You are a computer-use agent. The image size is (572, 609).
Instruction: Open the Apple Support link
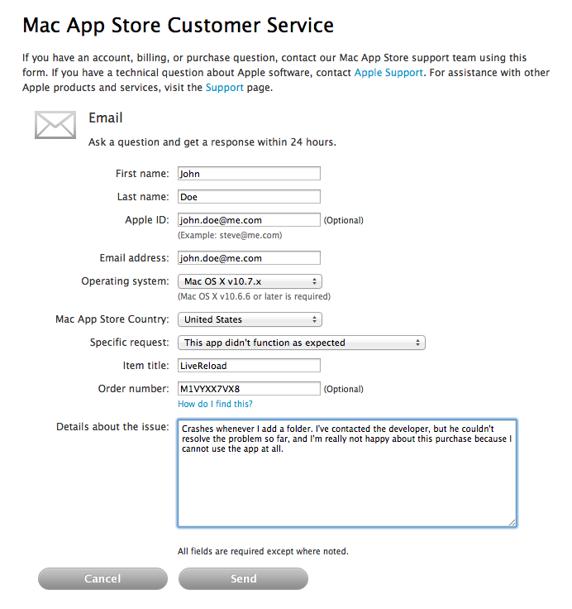click(388, 73)
